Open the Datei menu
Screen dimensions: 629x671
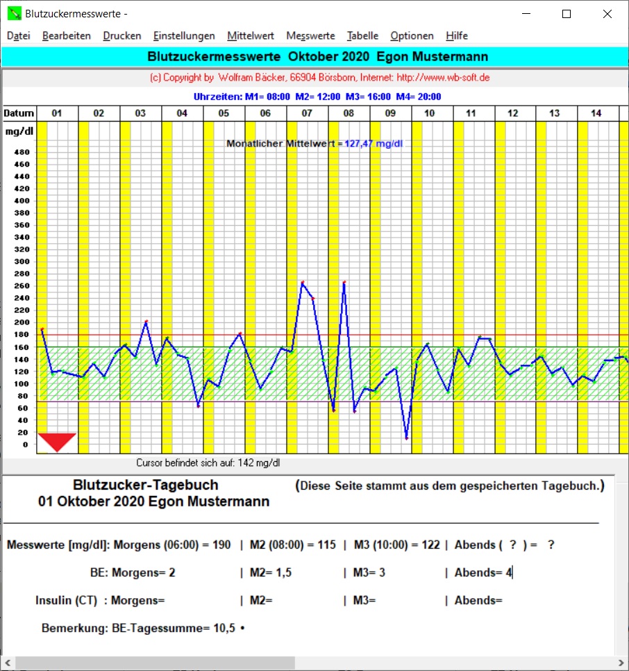pyautogui.click(x=19, y=36)
